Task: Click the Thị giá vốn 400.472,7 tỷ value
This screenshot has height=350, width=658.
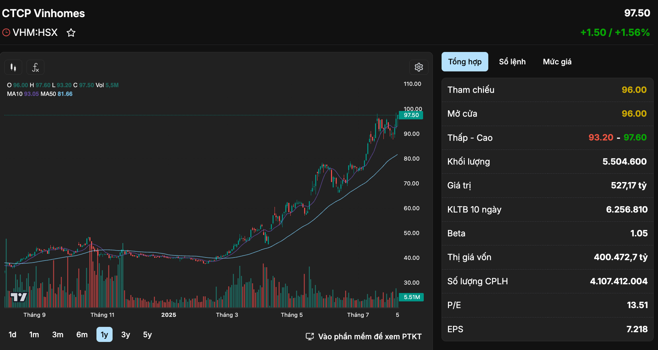Action: coord(621,257)
